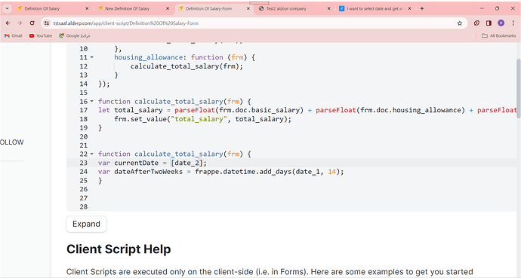Click line number 17 in gutter

click(x=83, y=110)
